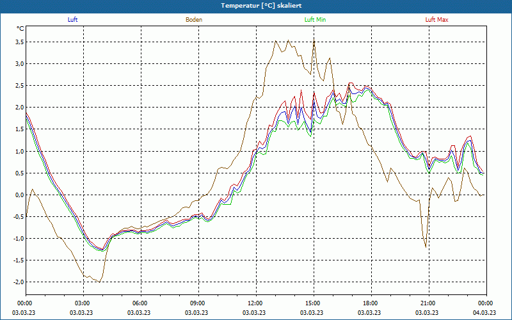The image size is (512, 320).
Task: Click the '18:00' time axis label
Action: pyautogui.click(x=371, y=303)
